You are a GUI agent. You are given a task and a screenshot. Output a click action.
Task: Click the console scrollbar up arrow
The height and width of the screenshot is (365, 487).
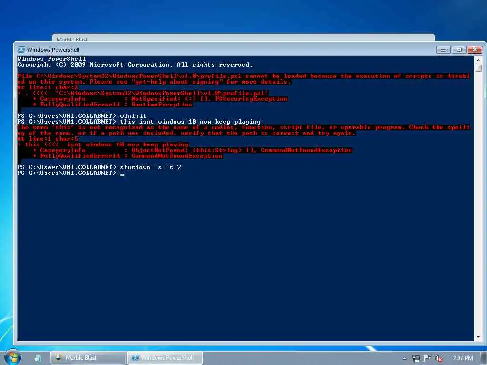coord(478,60)
